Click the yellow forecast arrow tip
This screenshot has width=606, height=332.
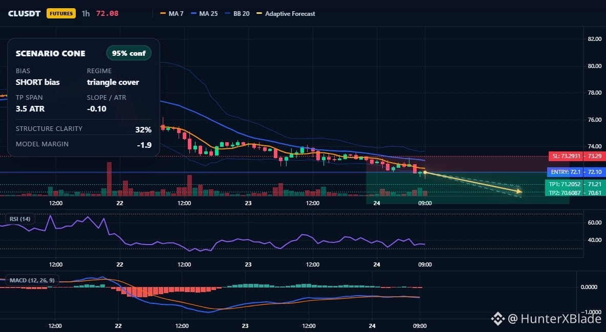click(x=520, y=191)
